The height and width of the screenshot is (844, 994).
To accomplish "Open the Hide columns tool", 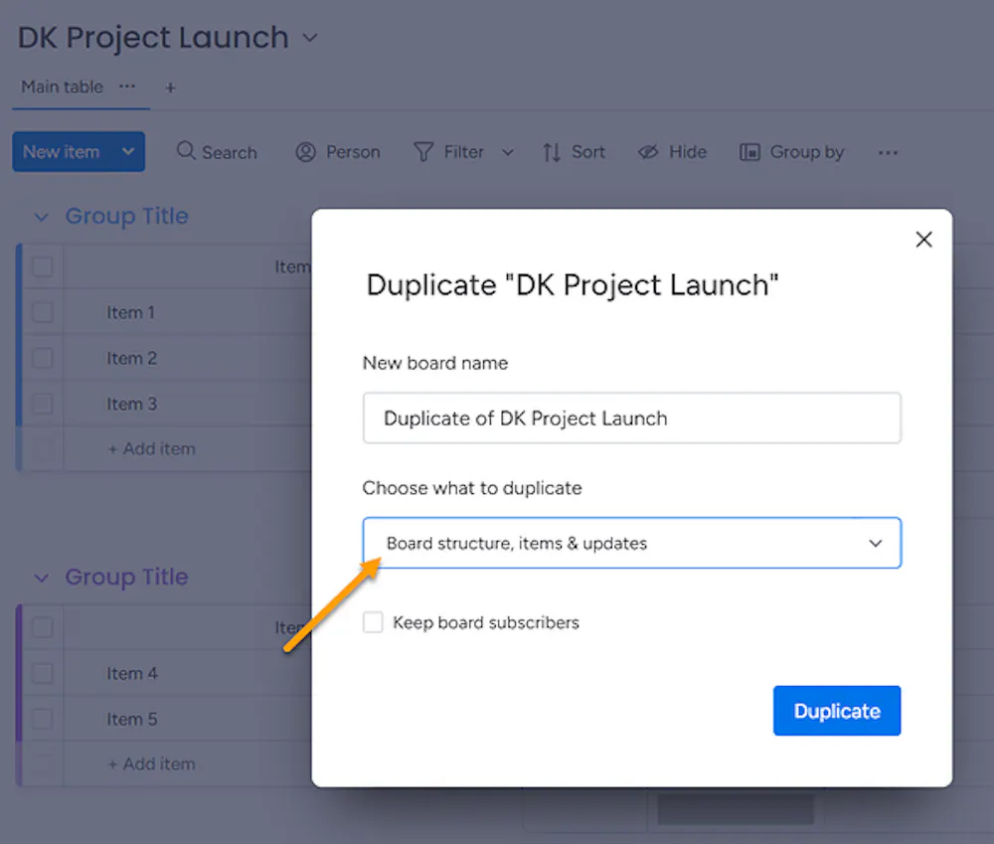I will point(673,152).
